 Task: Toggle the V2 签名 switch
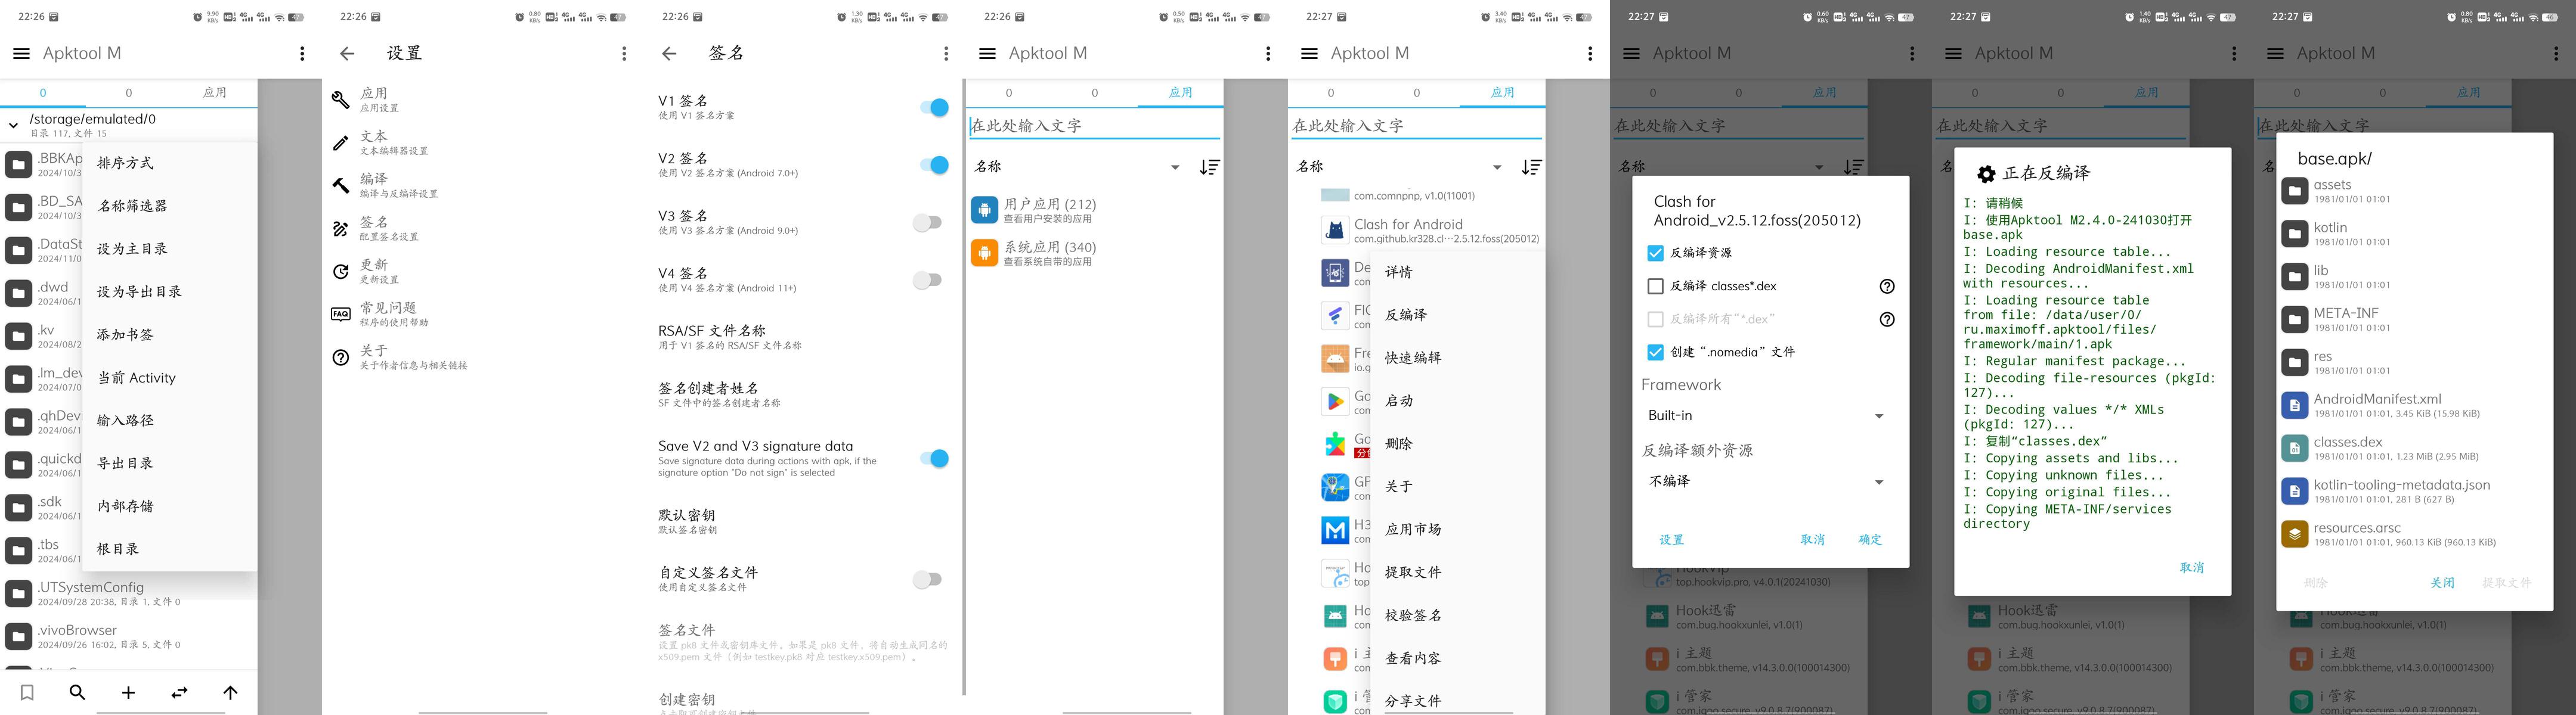933,165
